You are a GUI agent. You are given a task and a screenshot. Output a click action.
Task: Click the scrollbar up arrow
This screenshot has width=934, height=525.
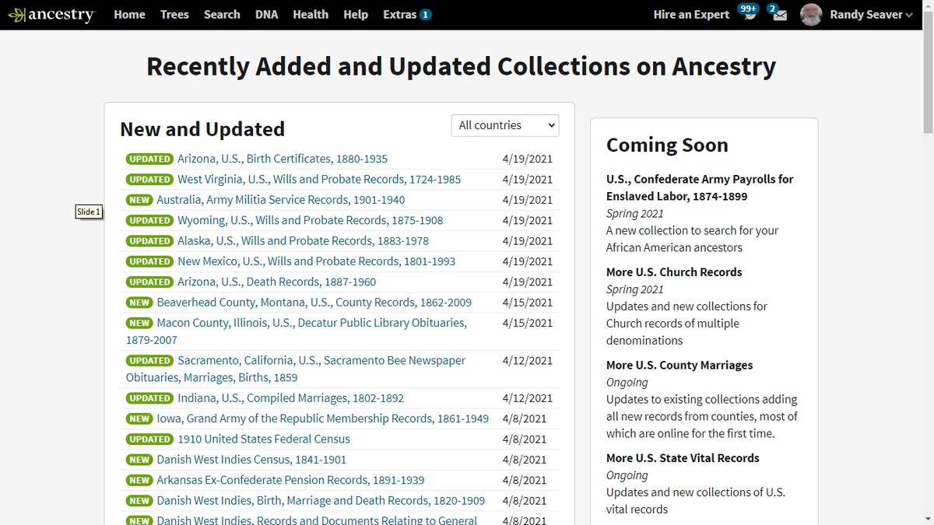point(927,6)
